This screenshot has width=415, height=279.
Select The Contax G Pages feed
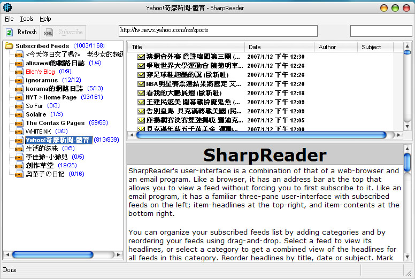coord(55,123)
